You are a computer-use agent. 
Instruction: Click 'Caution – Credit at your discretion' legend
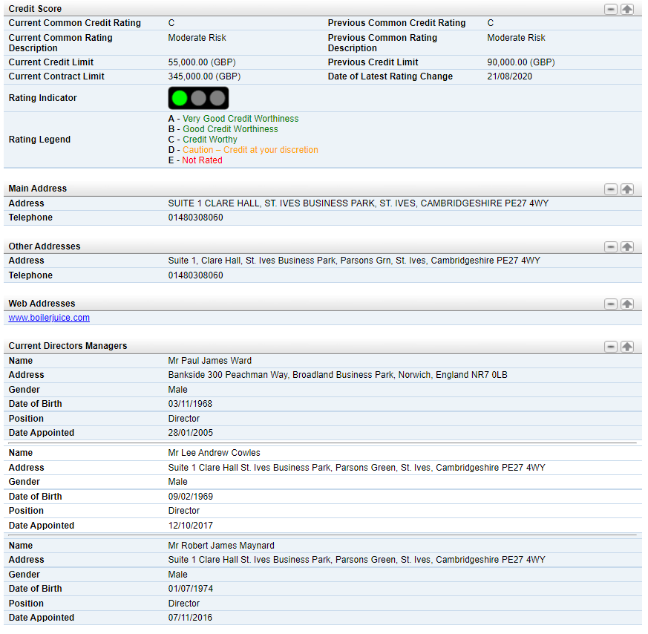click(x=250, y=150)
